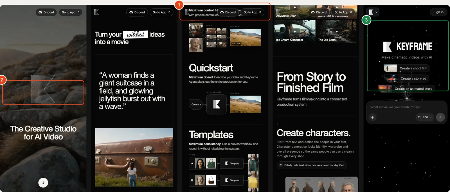Click the "From Story to Finished Film" heading
This screenshot has width=450, height=192.
click(x=311, y=82)
